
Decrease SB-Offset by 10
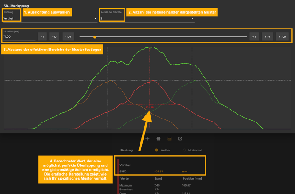coord(55,37)
